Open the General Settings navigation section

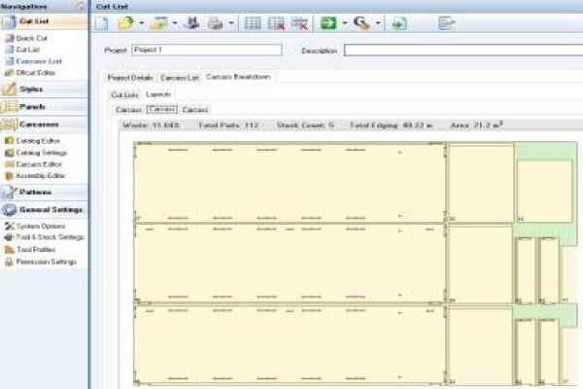click(x=44, y=210)
